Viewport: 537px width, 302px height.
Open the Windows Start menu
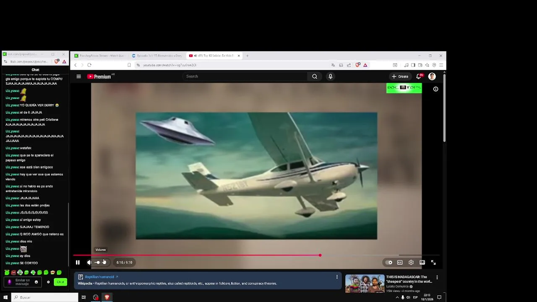(5, 297)
